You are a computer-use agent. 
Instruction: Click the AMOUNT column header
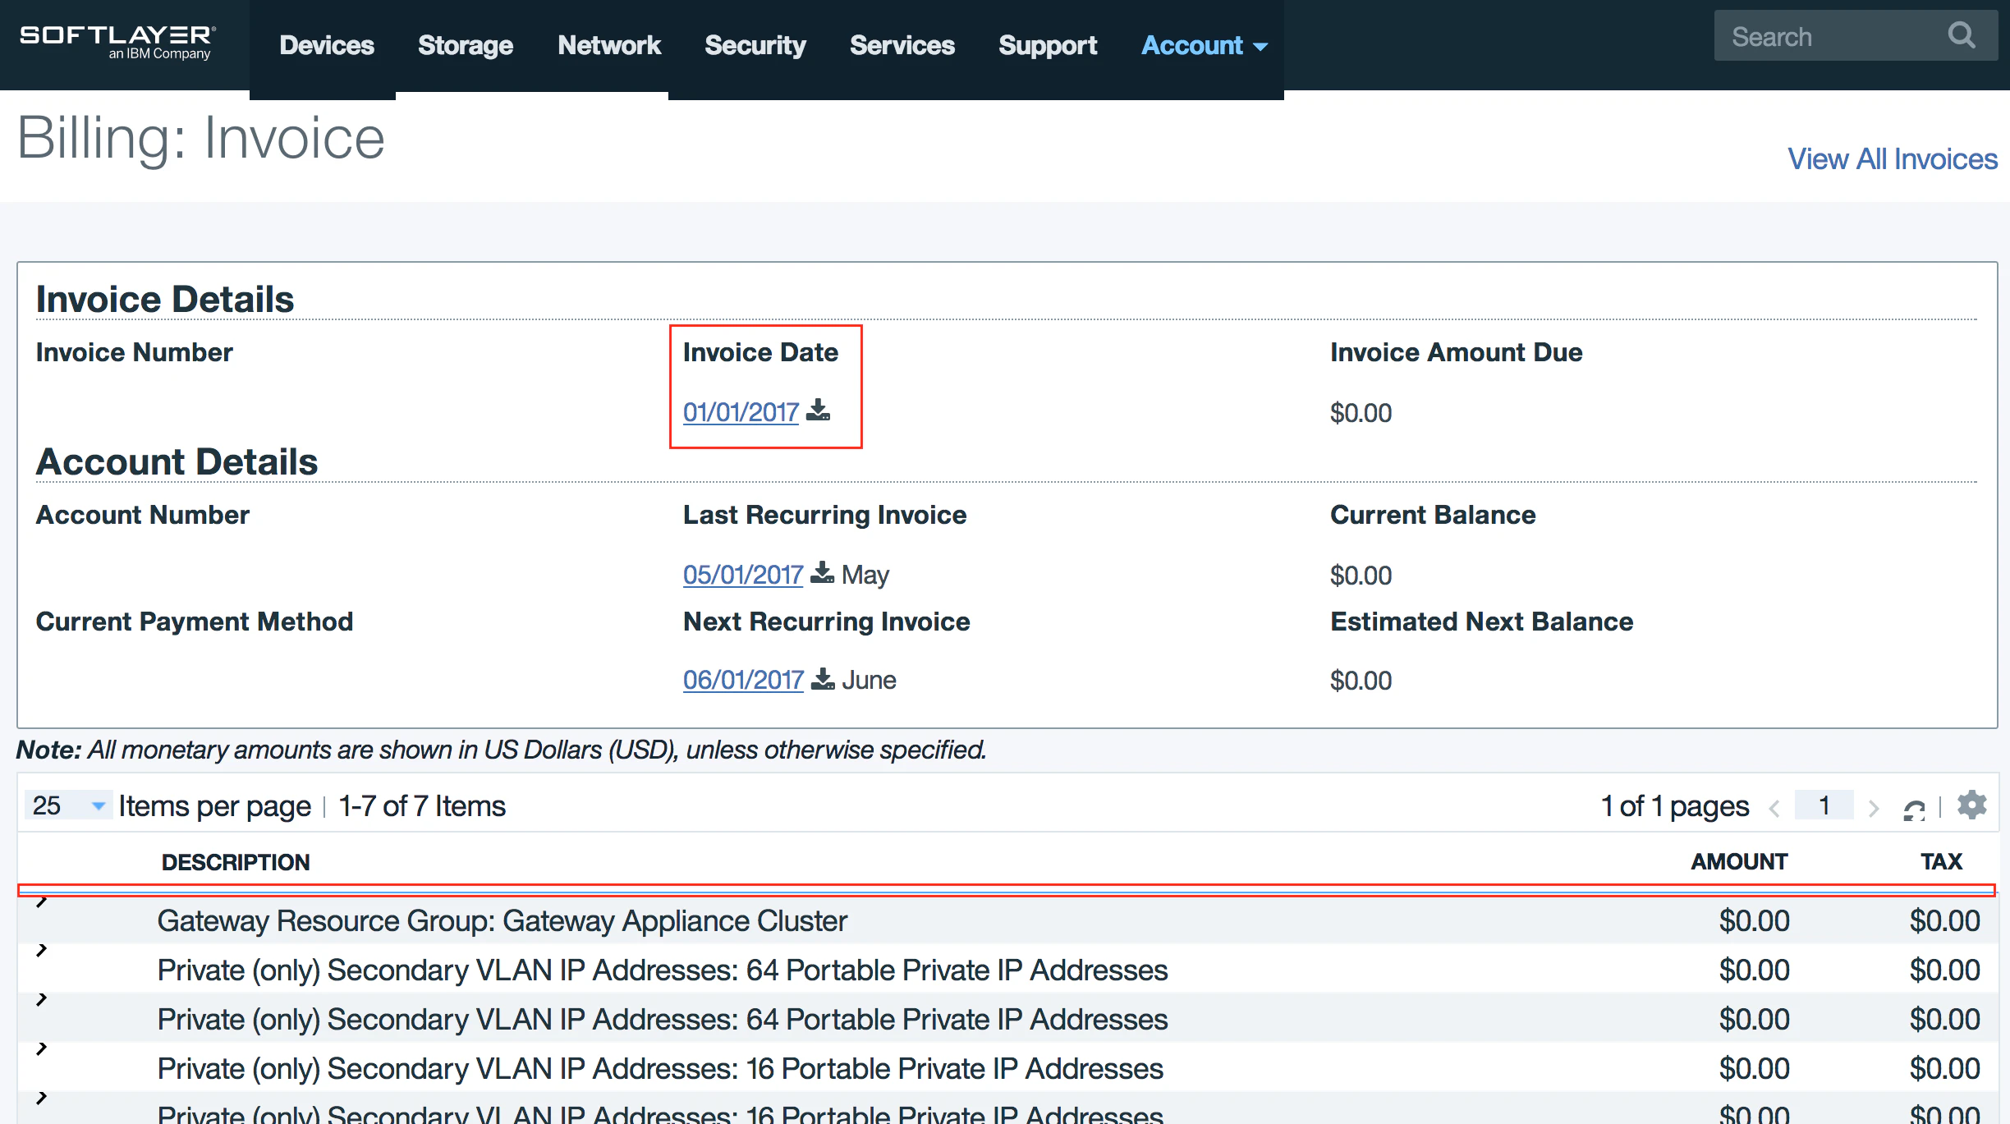[1739, 861]
